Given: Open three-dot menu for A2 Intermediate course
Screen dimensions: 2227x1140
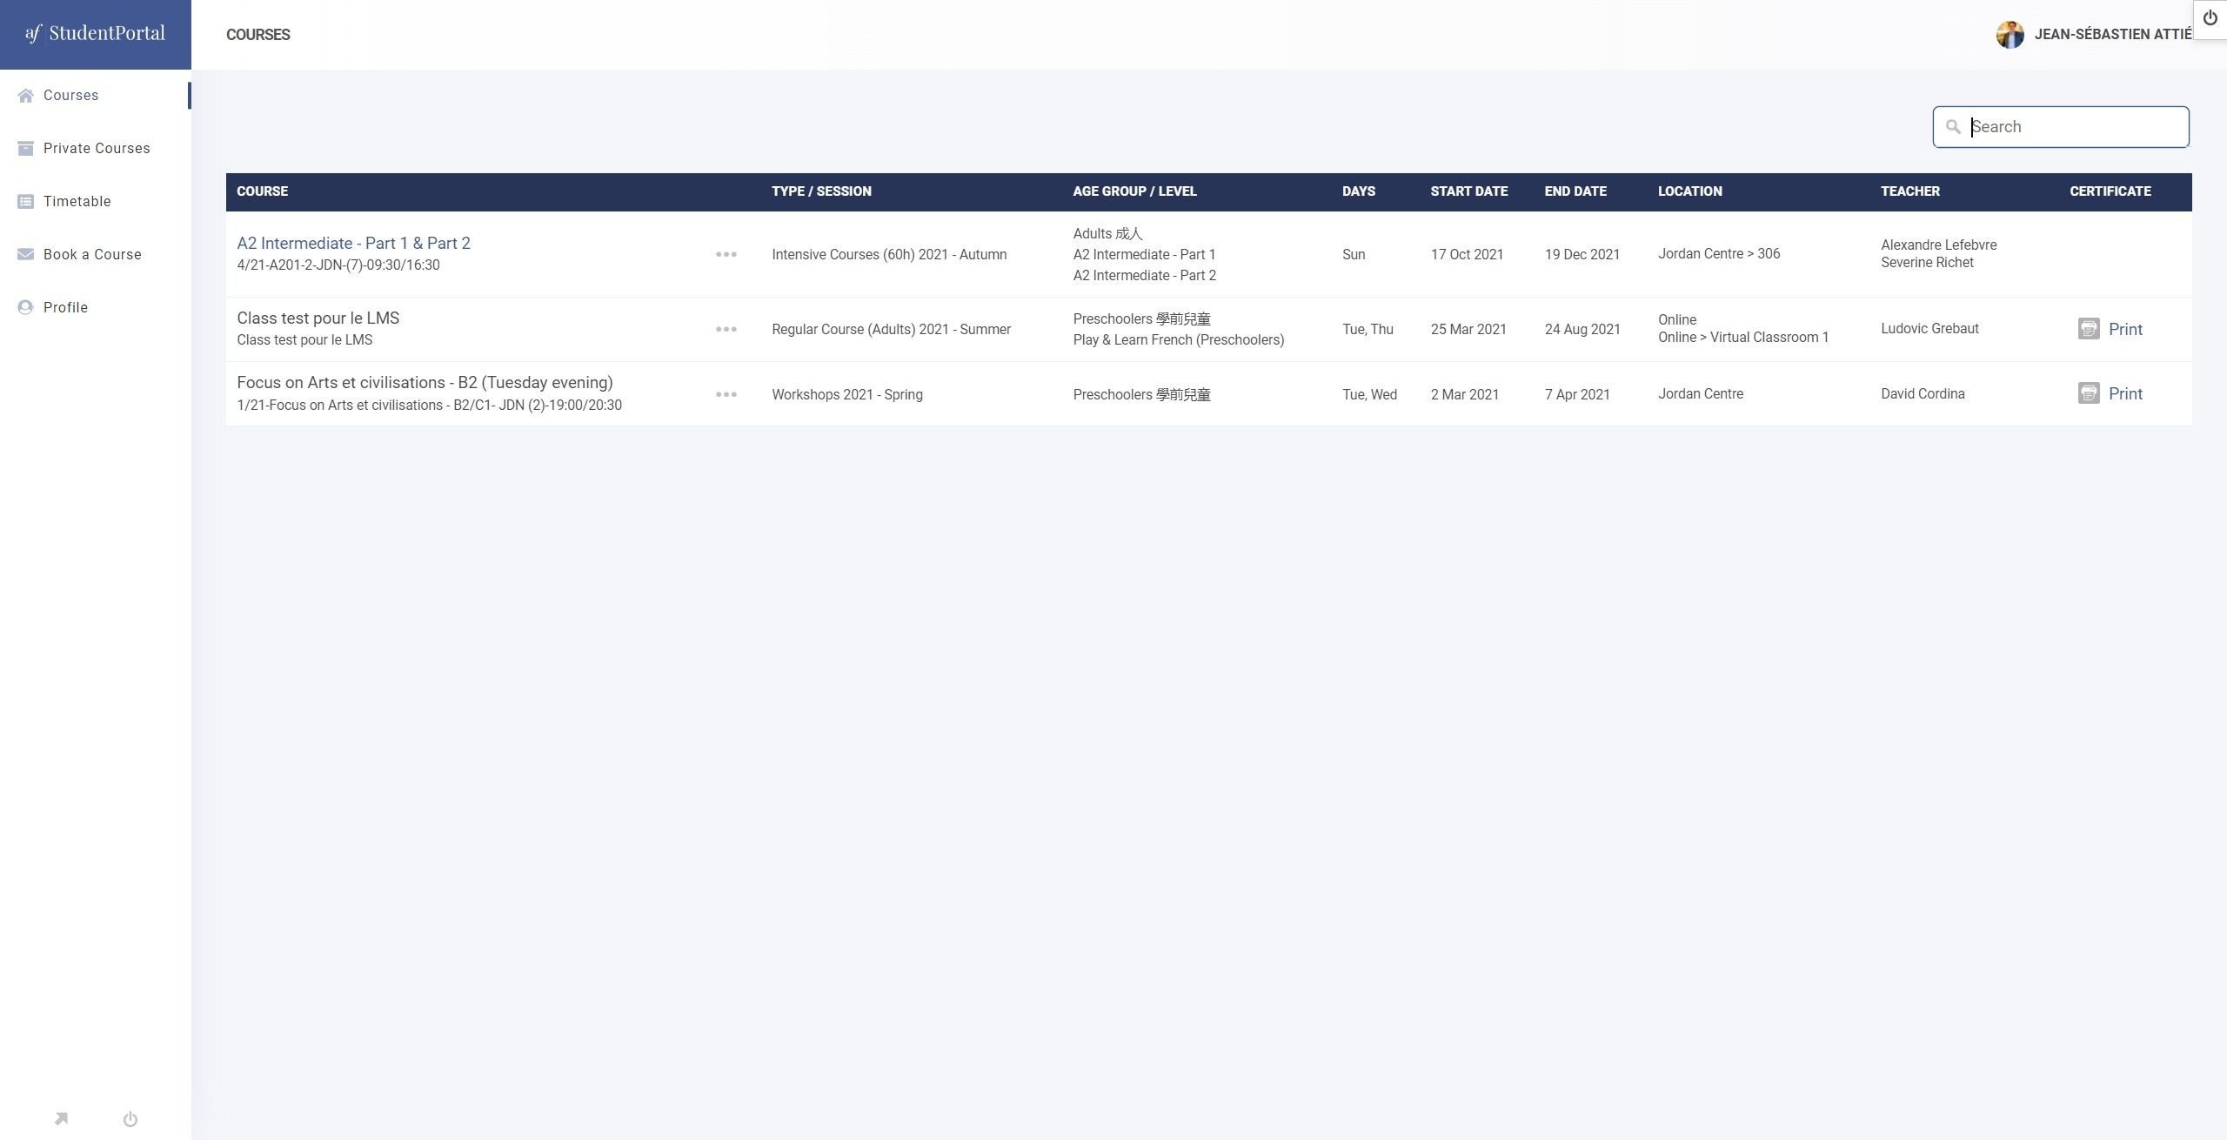Looking at the screenshot, I should pos(726,255).
